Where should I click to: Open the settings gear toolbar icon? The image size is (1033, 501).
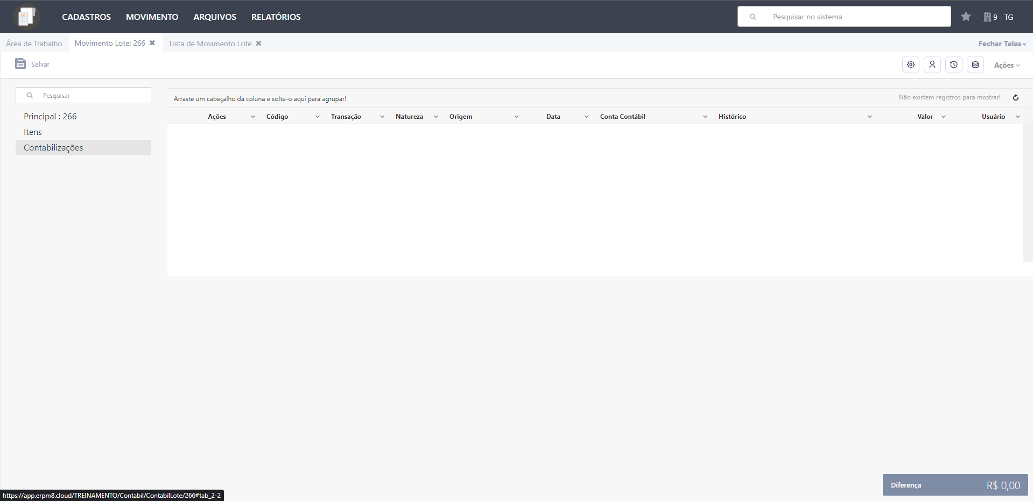pos(911,65)
